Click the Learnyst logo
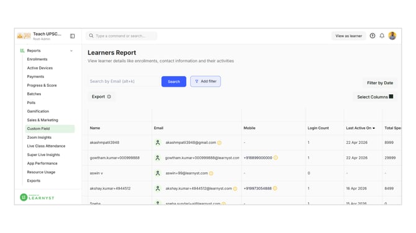 click(x=37, y=197)
